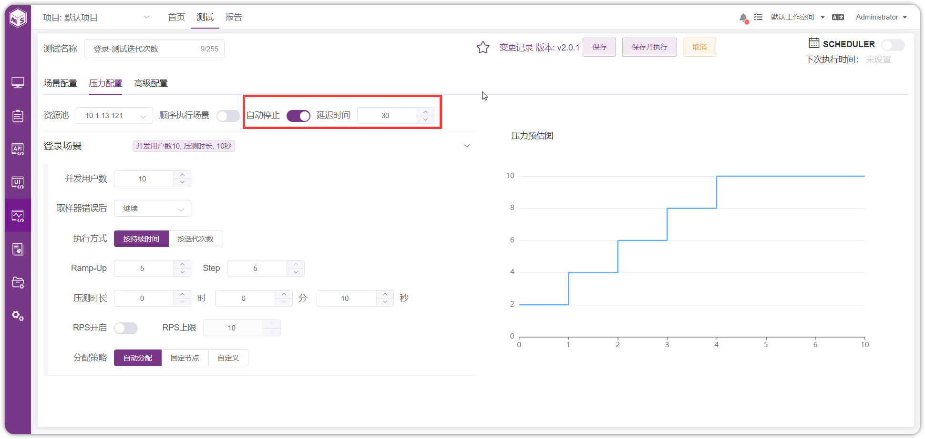Open the Administrator user menu
Viewport: 925px width, 439px height.
pos(881,17)
